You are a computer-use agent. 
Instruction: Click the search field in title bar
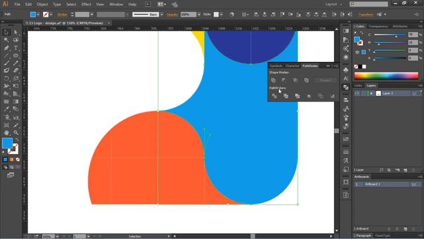[368, 4]
